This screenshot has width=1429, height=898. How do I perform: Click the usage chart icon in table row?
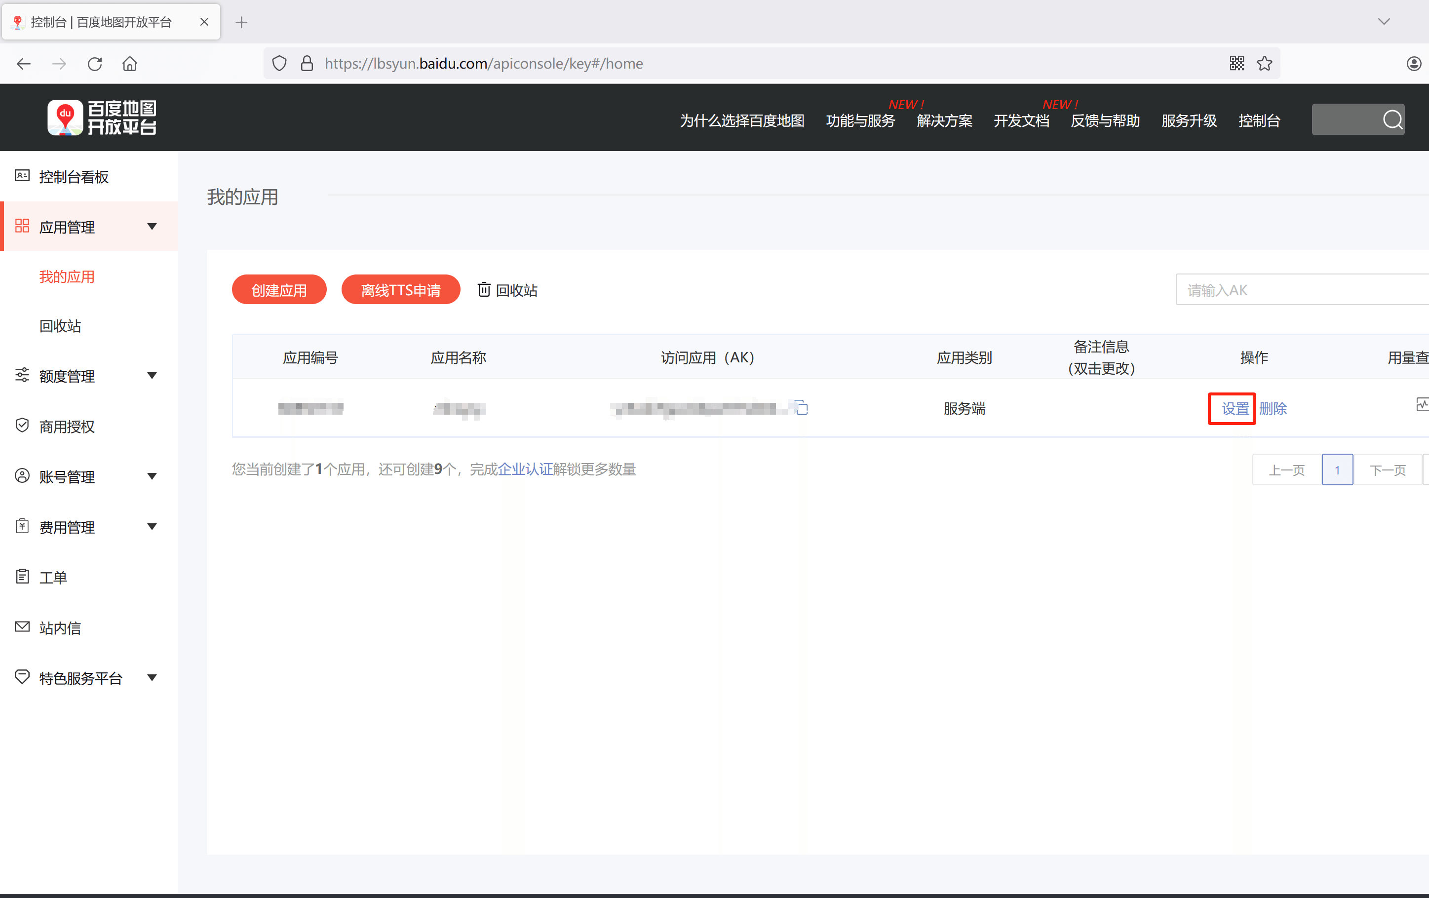click(x=1422, y=405)
